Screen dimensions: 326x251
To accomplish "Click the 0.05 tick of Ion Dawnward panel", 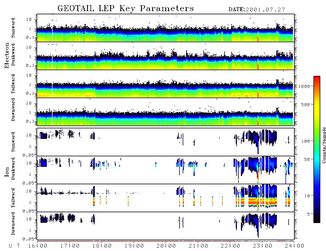I will tap(28, 239).
